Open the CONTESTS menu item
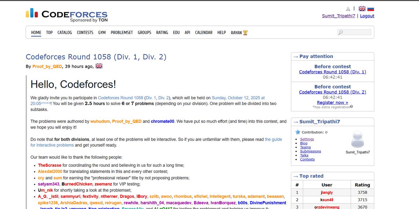 pos(85,32)
